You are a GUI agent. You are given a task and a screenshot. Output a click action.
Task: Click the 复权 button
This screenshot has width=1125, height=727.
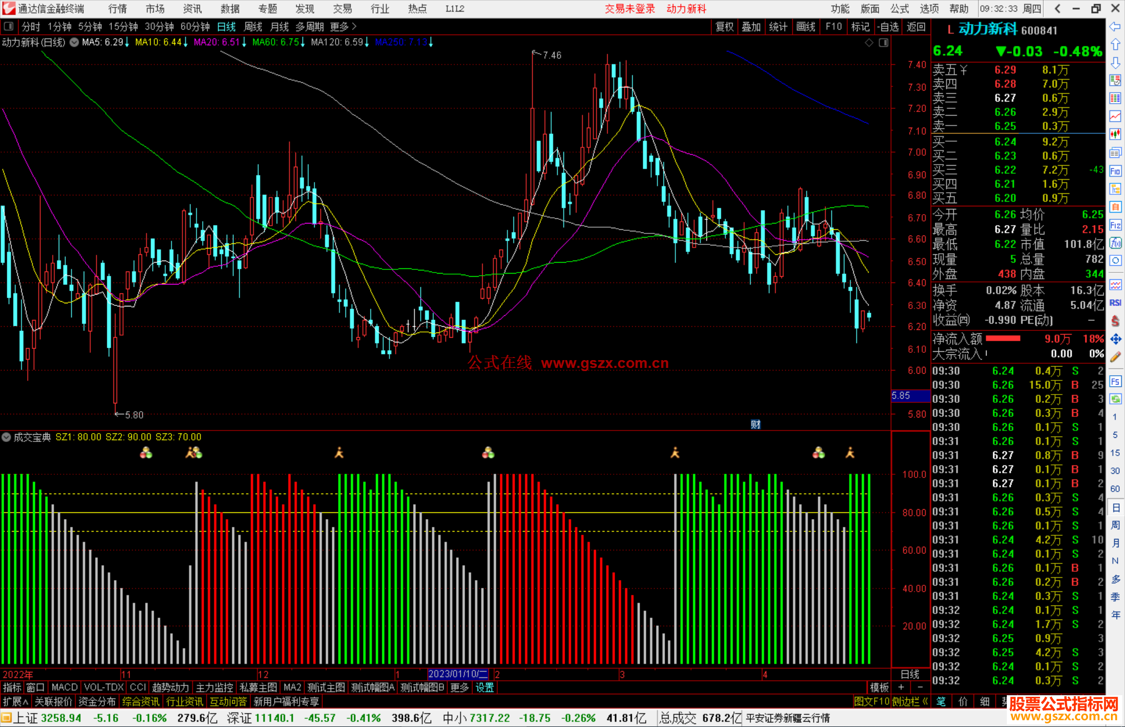[724, 27]
